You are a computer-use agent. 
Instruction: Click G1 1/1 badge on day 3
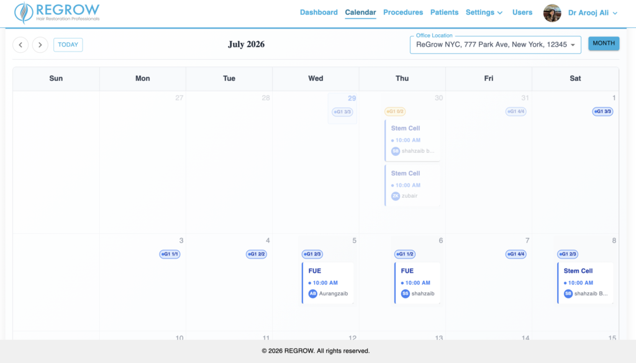170,254
